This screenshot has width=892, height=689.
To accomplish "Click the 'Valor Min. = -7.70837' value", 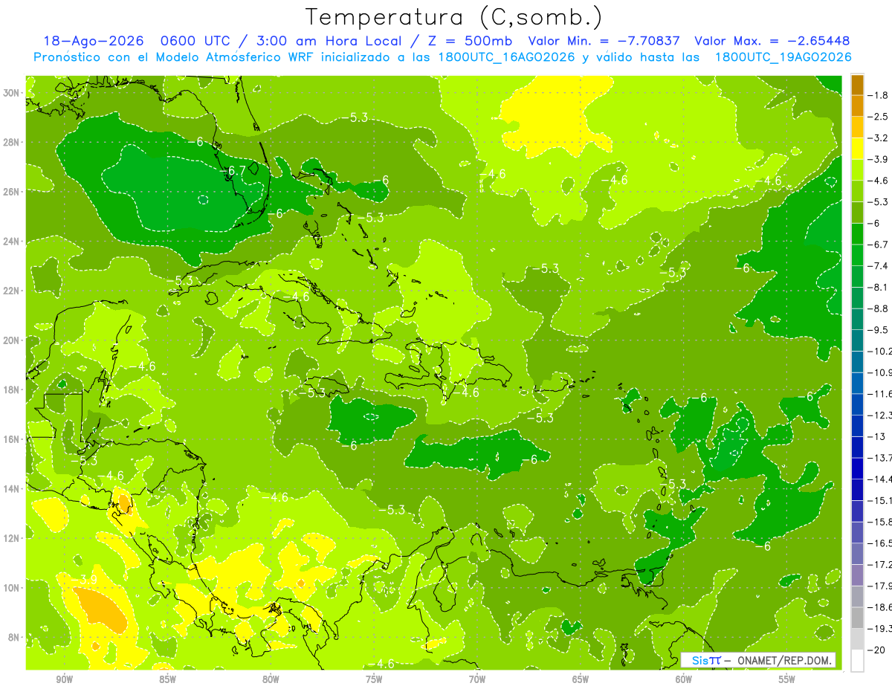I will [x=605, y=41].
